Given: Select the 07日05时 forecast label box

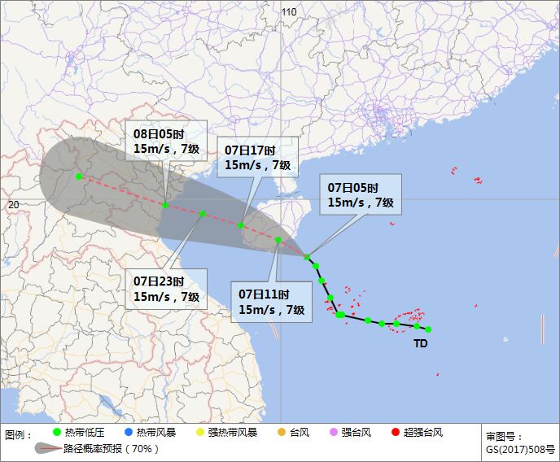Looking at the screenshot, I should (361, 194).
